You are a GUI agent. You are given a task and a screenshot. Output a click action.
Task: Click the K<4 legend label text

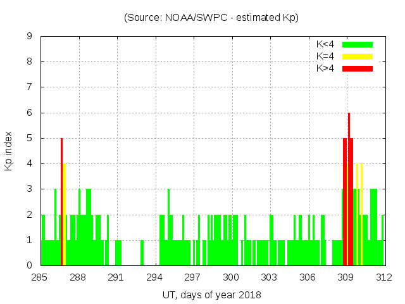click(x=325, y=44)
